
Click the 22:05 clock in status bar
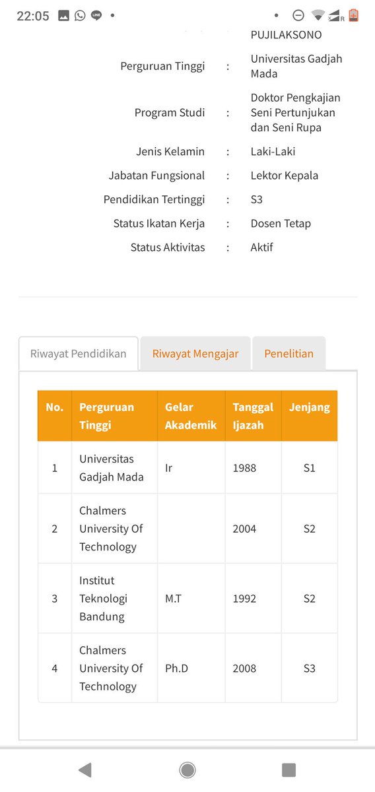tap(33, 16)
